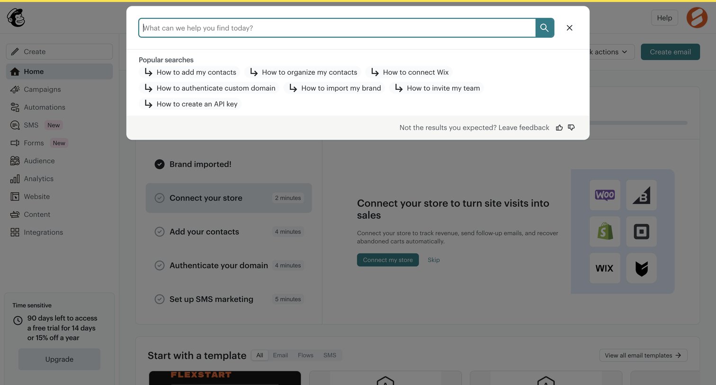Toggle Add your contacts checkmark

pyautogui.click(x=160, y=232)
